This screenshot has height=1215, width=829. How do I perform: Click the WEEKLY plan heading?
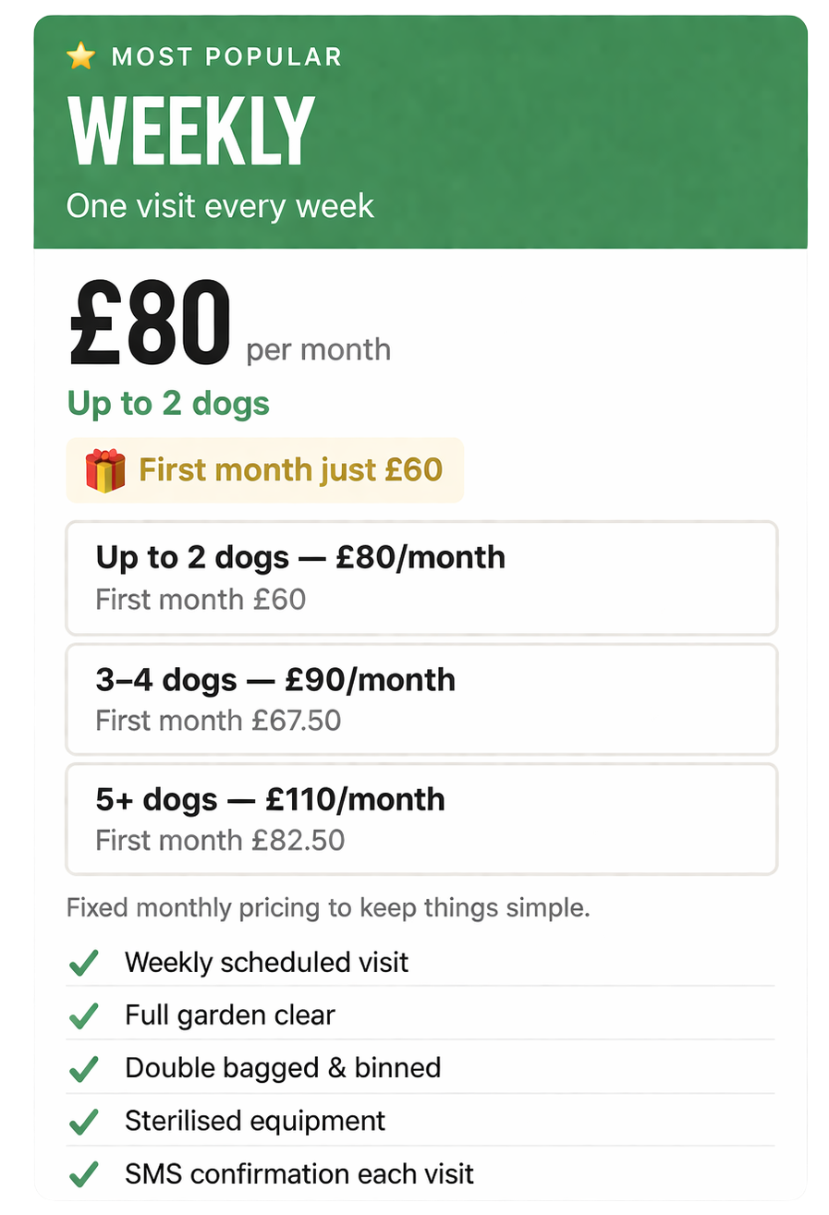pos(191,130)
